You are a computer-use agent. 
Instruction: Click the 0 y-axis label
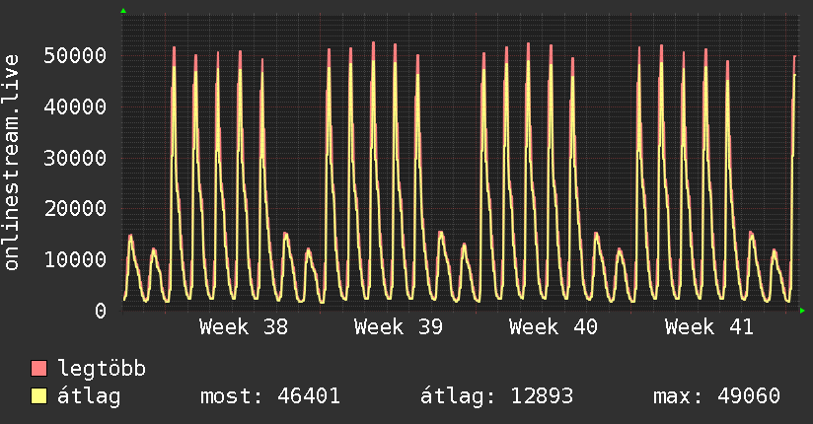click(101, 311)
